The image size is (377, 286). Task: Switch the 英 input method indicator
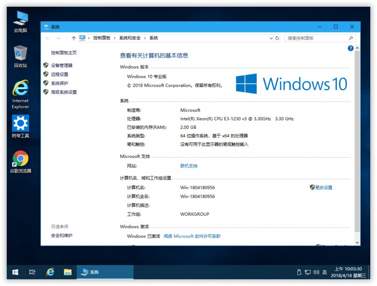click(x=324, y=272)
